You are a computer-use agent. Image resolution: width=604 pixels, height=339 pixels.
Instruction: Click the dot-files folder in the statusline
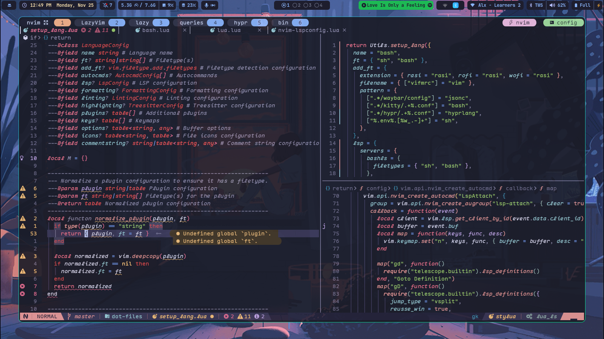point(123,316)
